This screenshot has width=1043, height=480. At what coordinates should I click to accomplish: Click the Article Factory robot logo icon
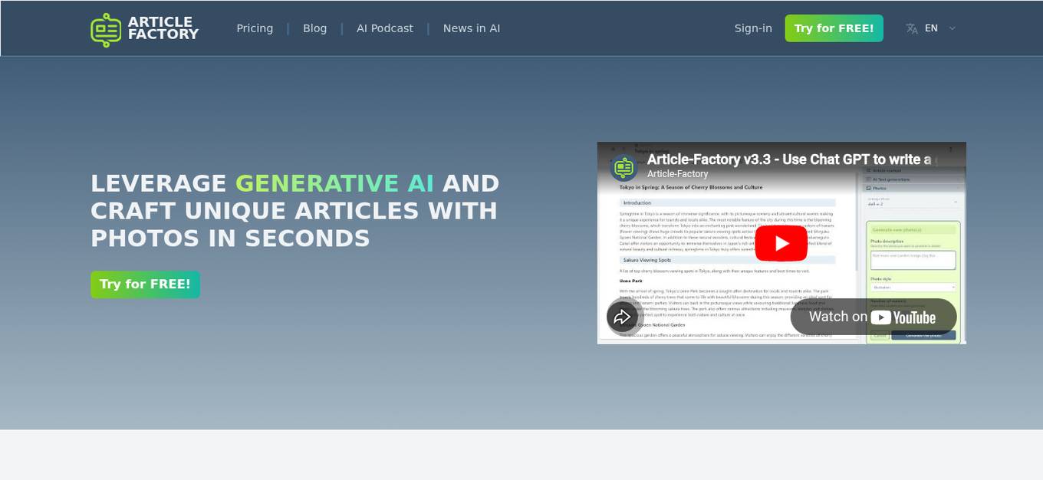click(106, 30)
